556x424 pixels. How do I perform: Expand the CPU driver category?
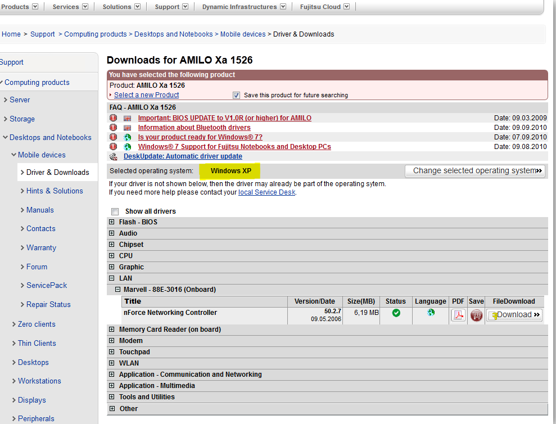pos(112,255)
